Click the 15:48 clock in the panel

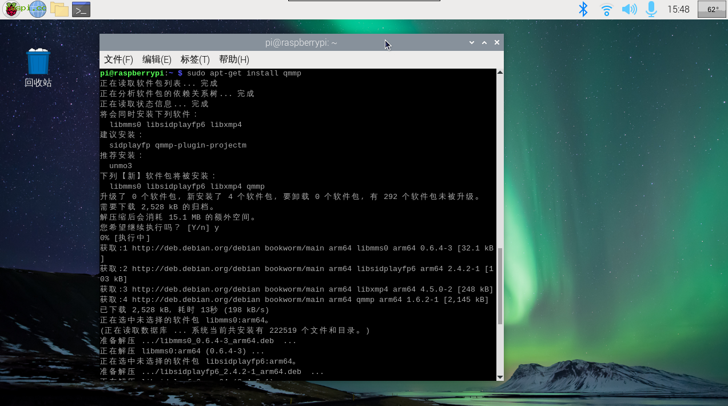tap(678, 9)
